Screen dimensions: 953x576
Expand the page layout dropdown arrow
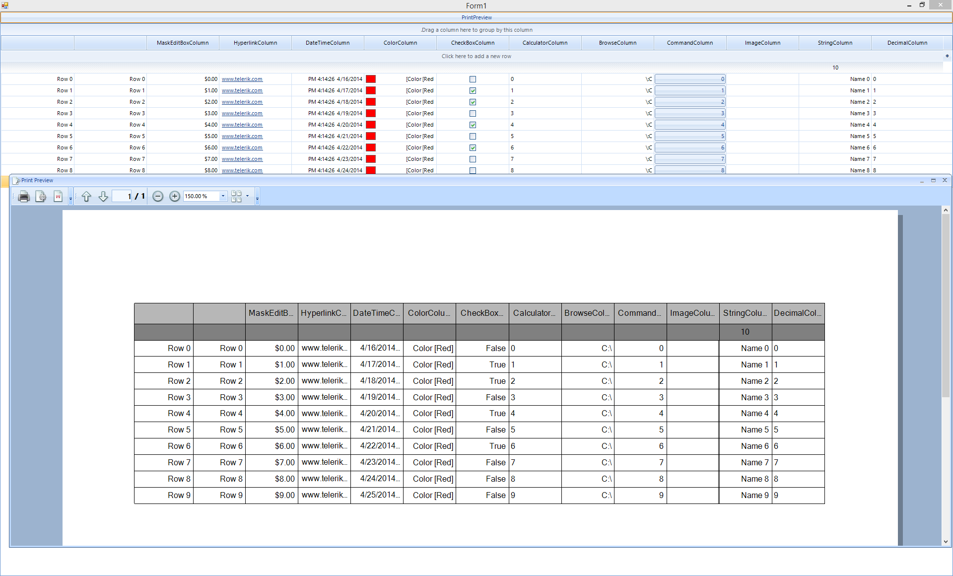tap(247, 196)
